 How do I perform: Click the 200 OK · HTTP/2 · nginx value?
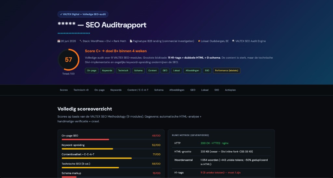pos(215,143)
